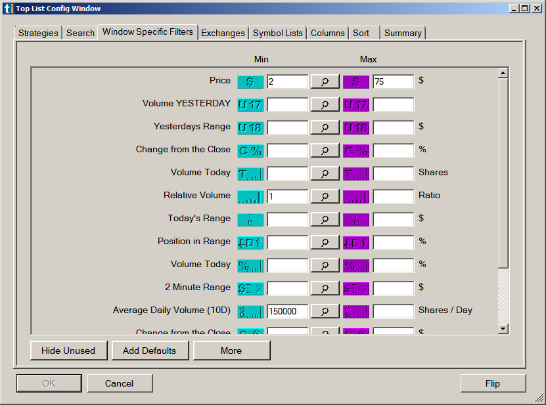Open the Volume YESTERDAY magnifier lookup
The width and height of the screenshot is (546, 405).
(325, 104)
